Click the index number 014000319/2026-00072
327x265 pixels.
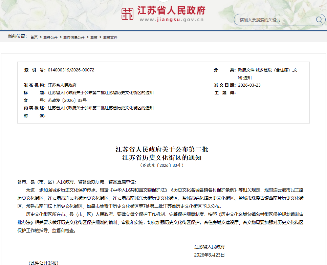[x=71, y=70]
